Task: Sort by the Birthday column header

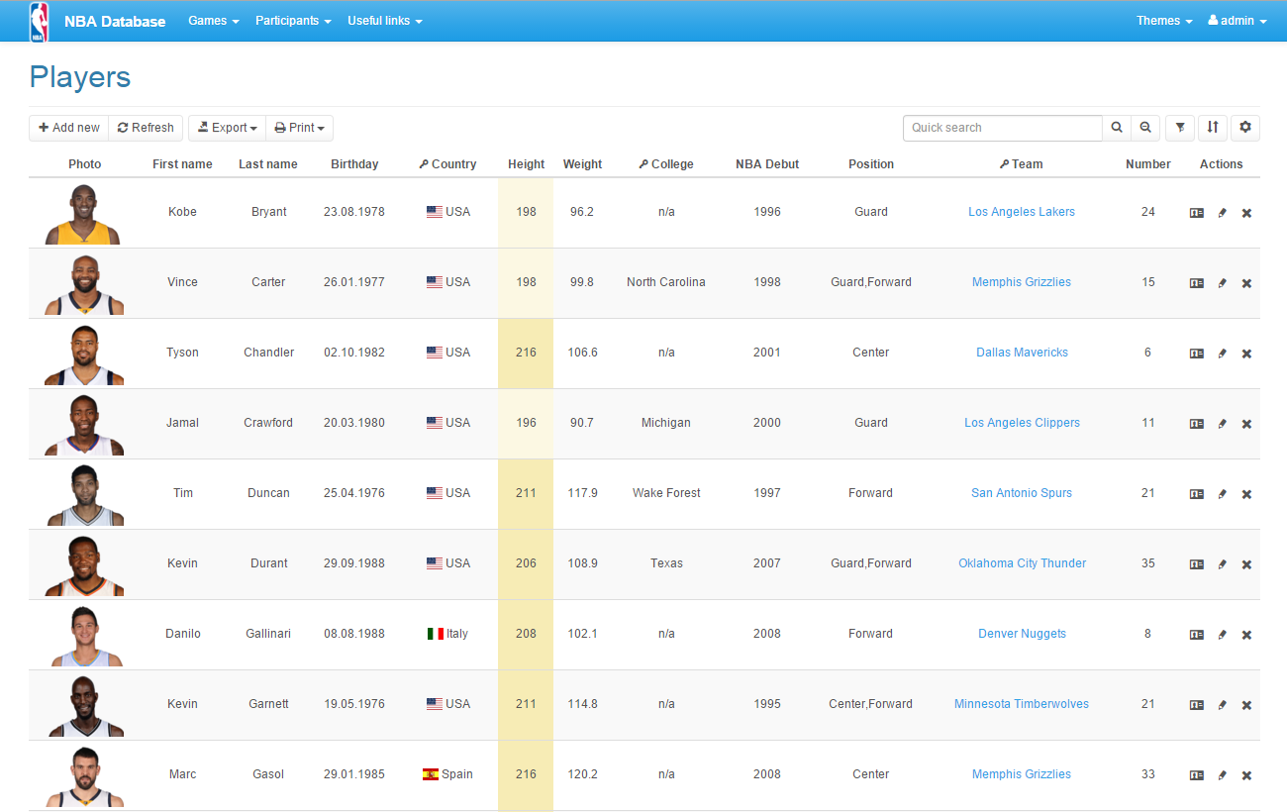Action: [x=354, y=164]
